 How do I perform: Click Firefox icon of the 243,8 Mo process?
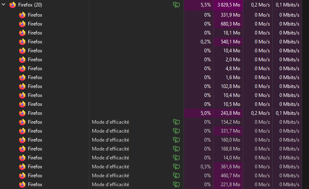tap(22, 113)
